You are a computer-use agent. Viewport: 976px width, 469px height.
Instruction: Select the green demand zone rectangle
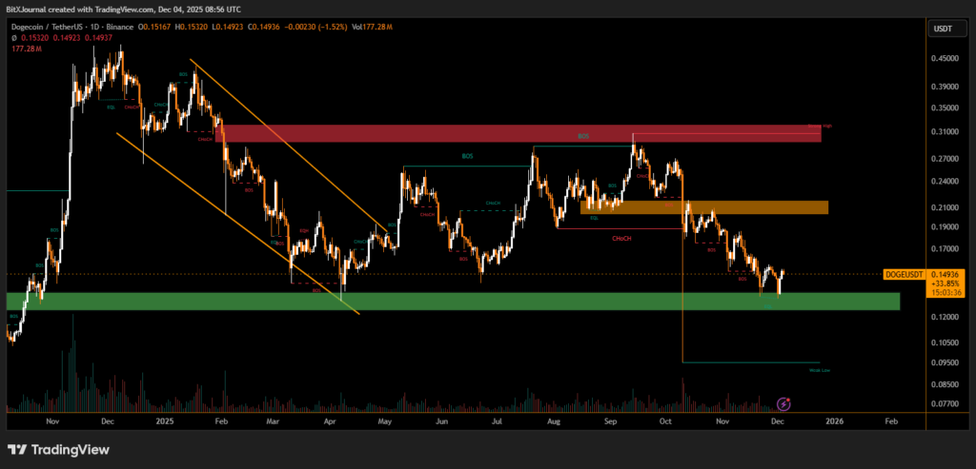453,301
